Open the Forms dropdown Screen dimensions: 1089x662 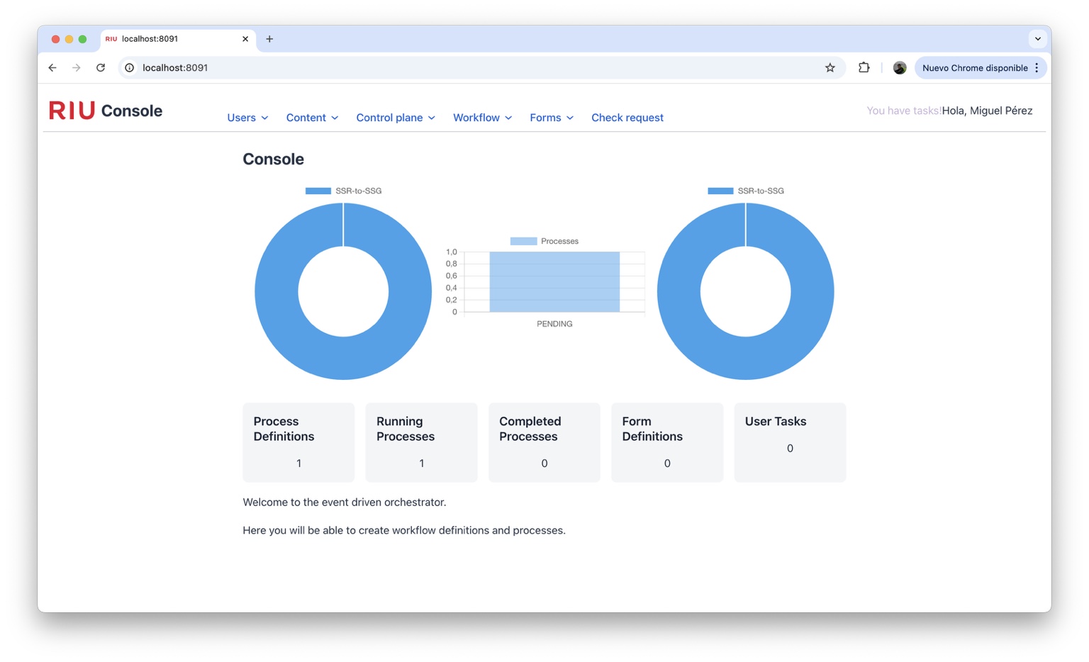(551, 118)
